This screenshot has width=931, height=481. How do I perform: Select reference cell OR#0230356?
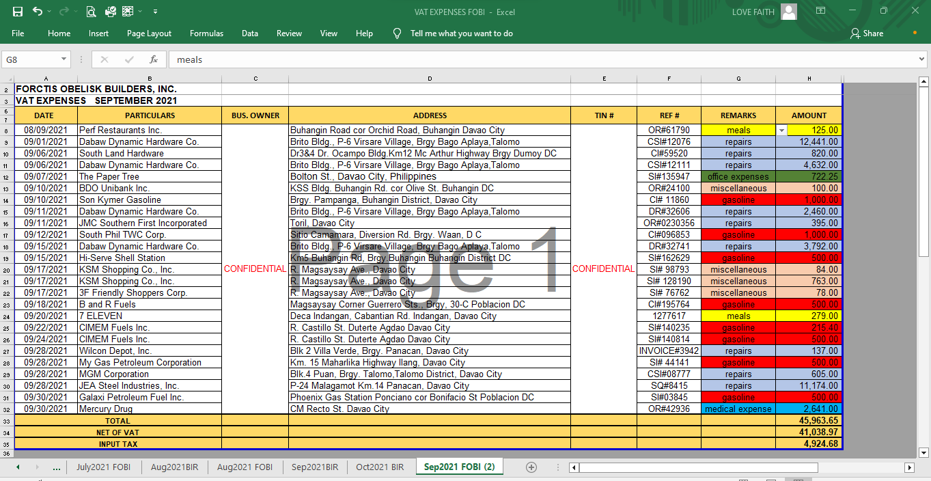(669, 223)
